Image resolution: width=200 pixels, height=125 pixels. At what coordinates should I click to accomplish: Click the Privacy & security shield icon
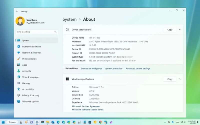18,95
